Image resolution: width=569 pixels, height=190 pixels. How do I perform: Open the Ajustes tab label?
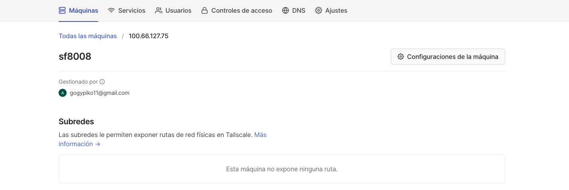pos(336,11)
